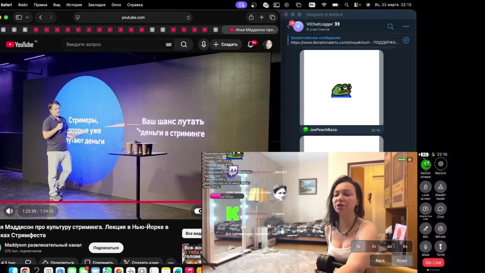The height and width of the screenshot is (273, 485).
Task: Open the Telegram chat three-dot menu
Action: coord(406,27)
